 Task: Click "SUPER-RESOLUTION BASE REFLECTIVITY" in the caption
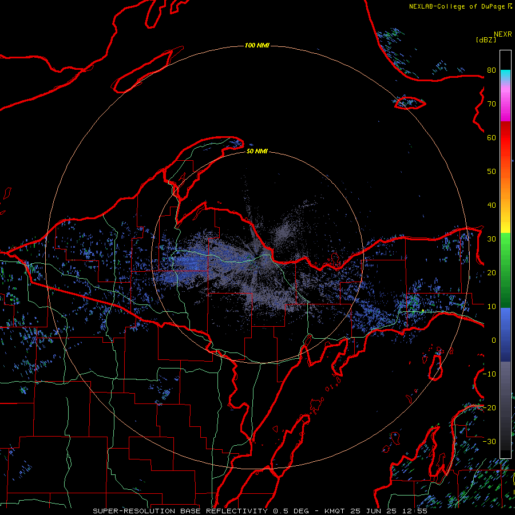(180, 511)
